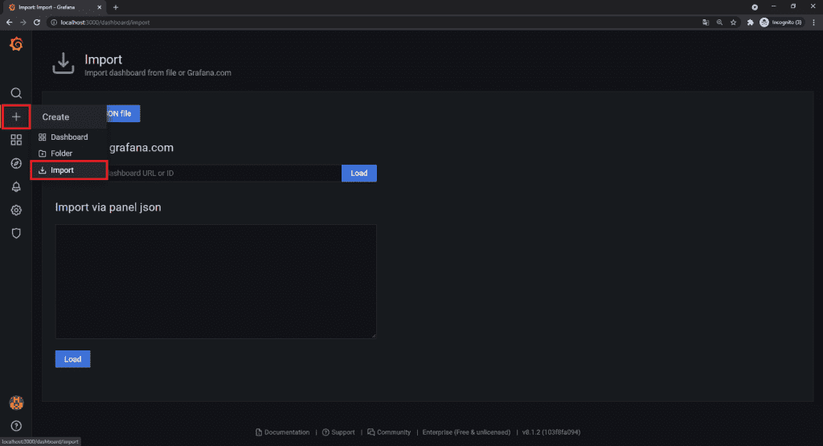Click the browser forward arrow
The height and width of the screenshot is (446, 823).
(x=23, y=22)
